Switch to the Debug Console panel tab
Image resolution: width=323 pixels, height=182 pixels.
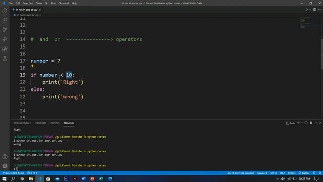click(x=22, y=123)
